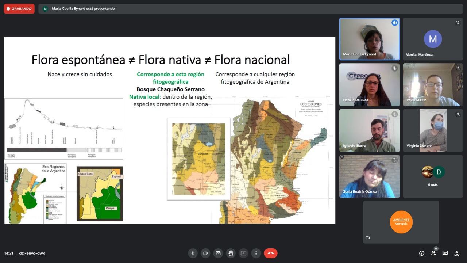This screenshot has width=467, height=263.
Task: Click the Grabando recording indicator
Action: click(19, 9)
